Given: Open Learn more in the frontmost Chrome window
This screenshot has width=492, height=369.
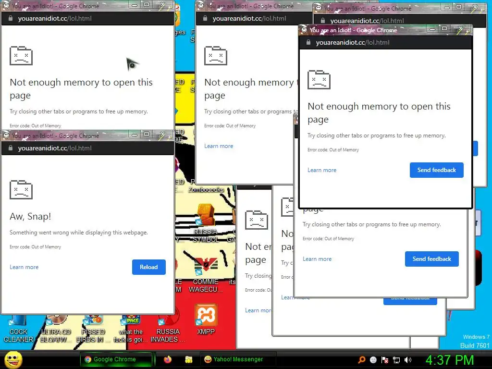Looking at the screenshot, I should tap(322, 170).
